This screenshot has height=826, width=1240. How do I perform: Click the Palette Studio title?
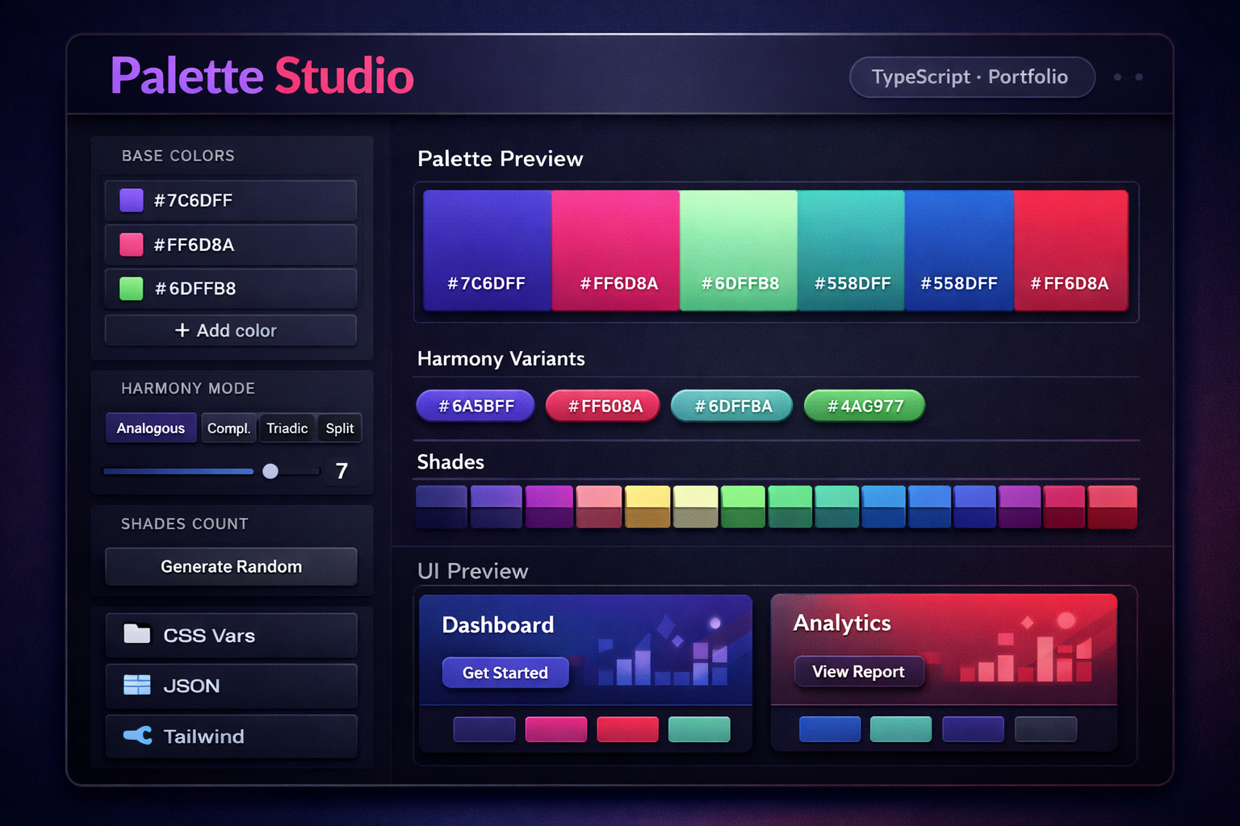tap(262, 75)
